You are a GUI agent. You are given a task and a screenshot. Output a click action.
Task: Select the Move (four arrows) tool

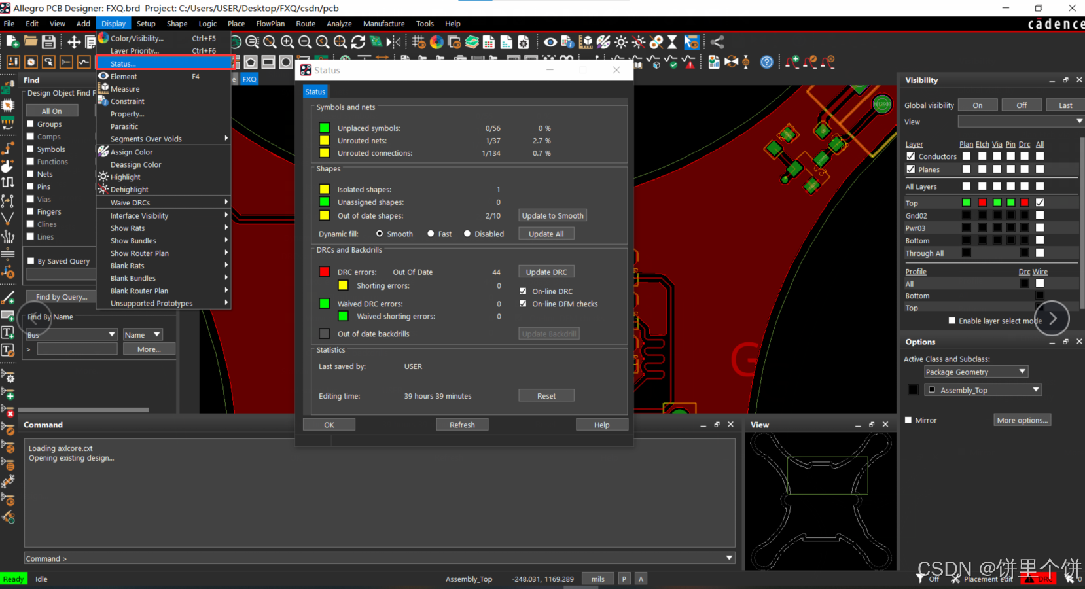tap(74, 42)
